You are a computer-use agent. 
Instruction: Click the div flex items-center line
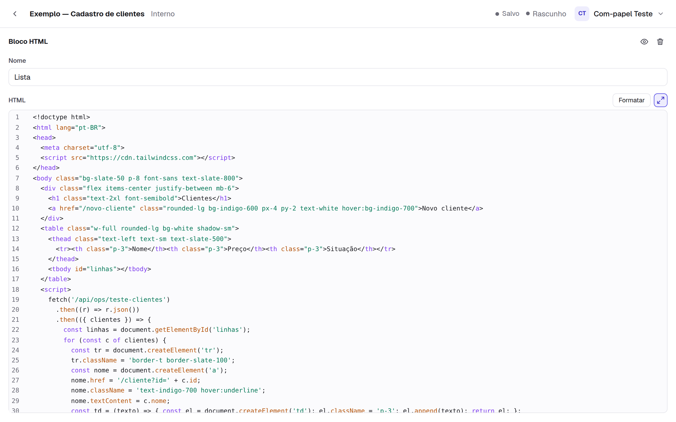(x=140, y=188)
